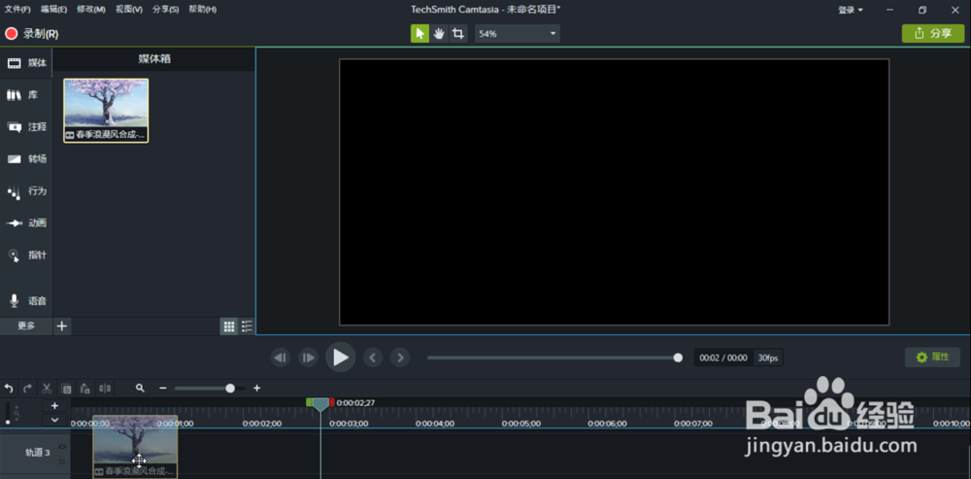The height and width of the screenshot is (479, 971).
Task: Select the 媒体 media tab
Action: tap(26, 63)
